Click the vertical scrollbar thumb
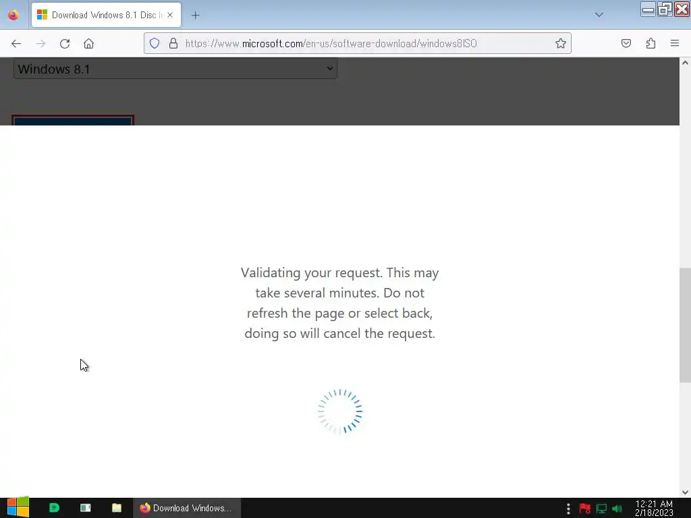The image size is (691, 518). click(685, 325)
